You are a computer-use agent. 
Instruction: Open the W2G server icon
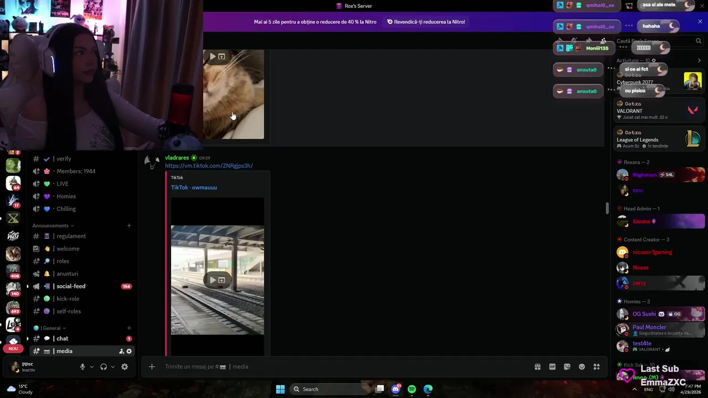13,236
